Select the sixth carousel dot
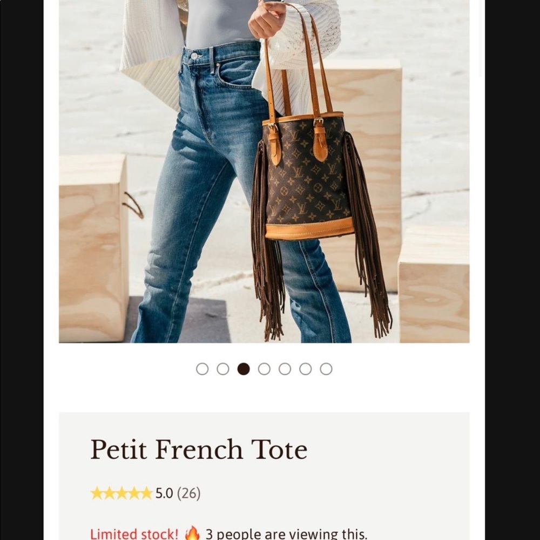This screenshot has height=540, width=540. pos(306,369)
